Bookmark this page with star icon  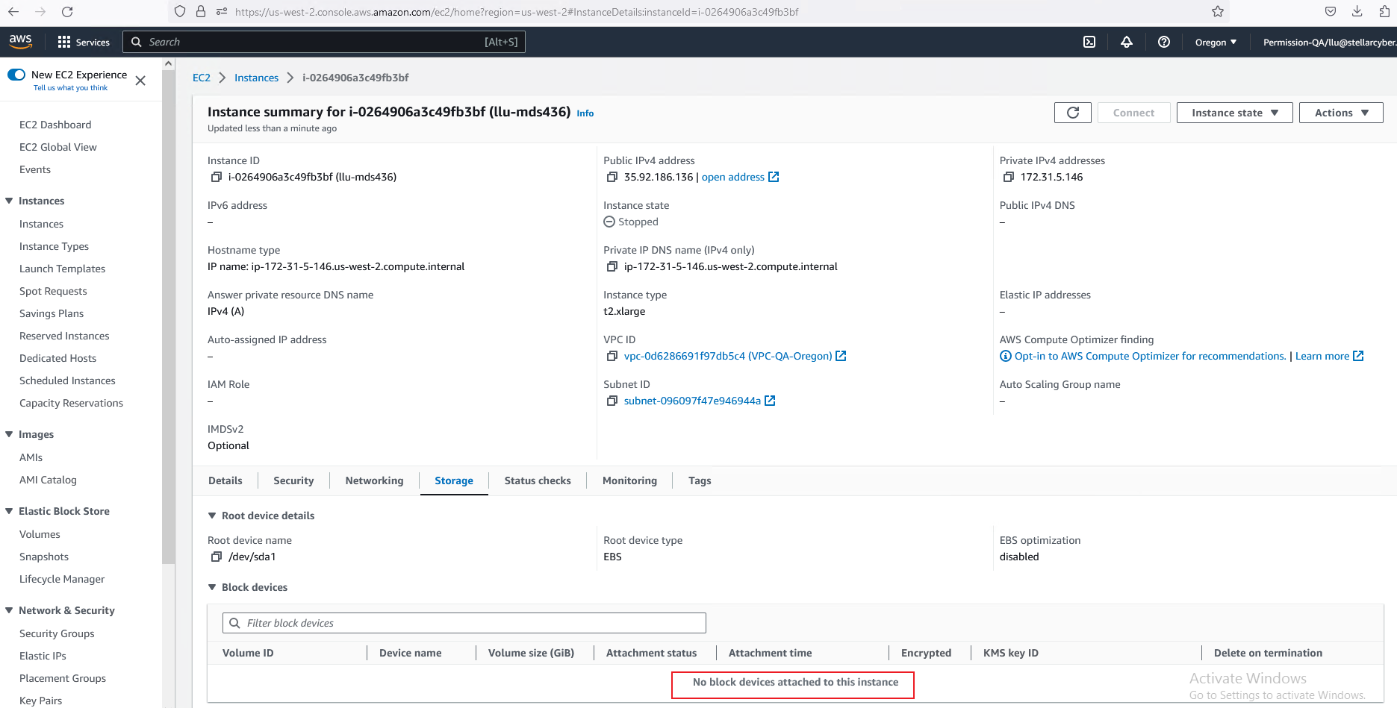(x=1218, y=11)
